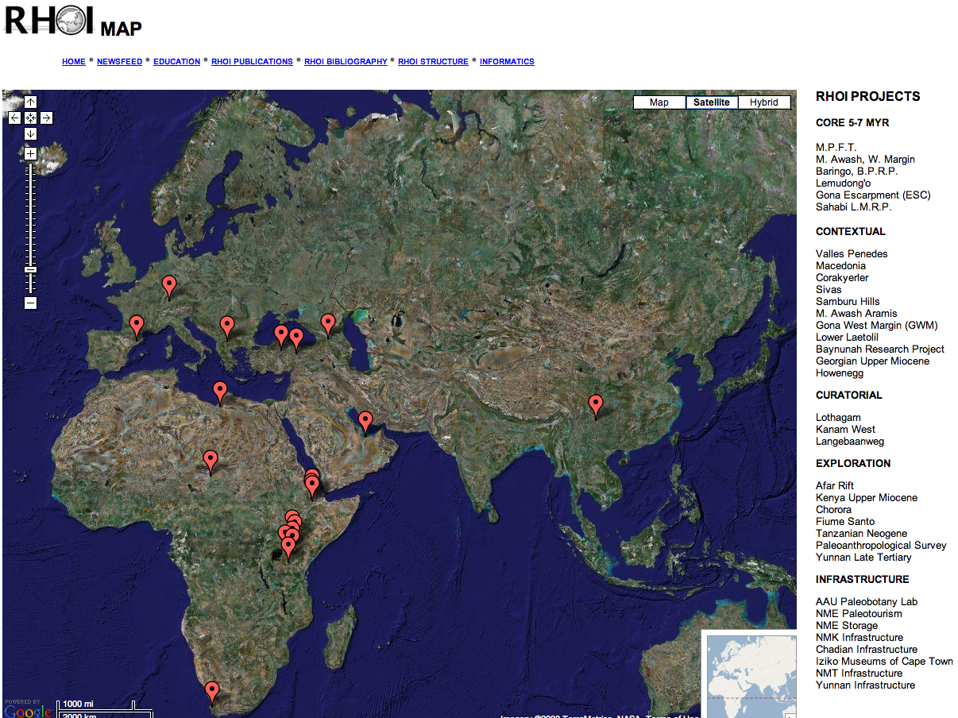958x718 pixels.
Task: Select AAU Paleobotany Lab
Action: coord(867,602)
